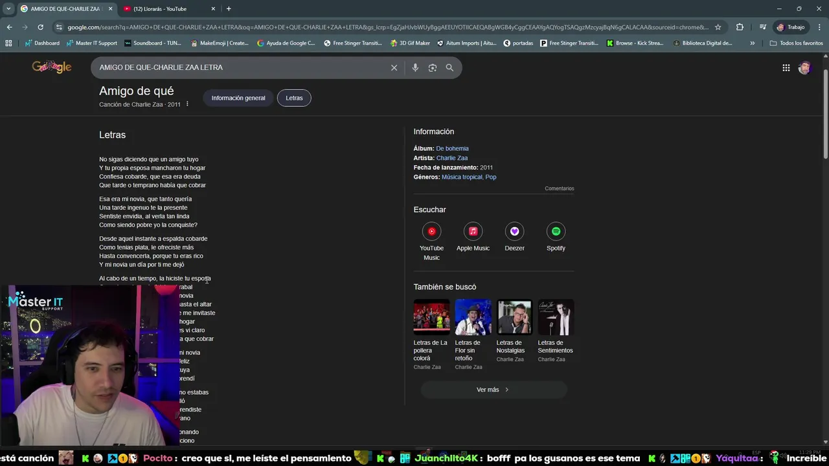Open Google Lens image search icon
Image resolution: width=829 pixels, height=466 pixels.
tap(433, 67)
